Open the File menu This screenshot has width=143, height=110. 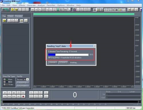(x=3, y=5)
